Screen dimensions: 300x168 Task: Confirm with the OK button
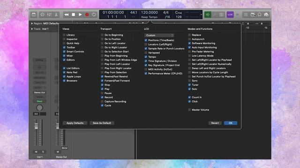[x=231, y=123]
